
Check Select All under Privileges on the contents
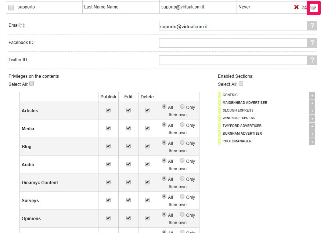(x=32, y=84)
